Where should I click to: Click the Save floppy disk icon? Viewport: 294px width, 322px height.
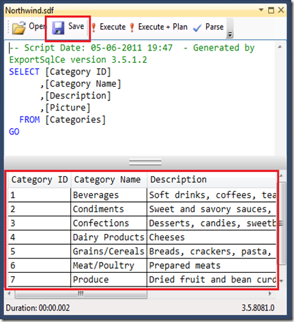coord(58,28)
